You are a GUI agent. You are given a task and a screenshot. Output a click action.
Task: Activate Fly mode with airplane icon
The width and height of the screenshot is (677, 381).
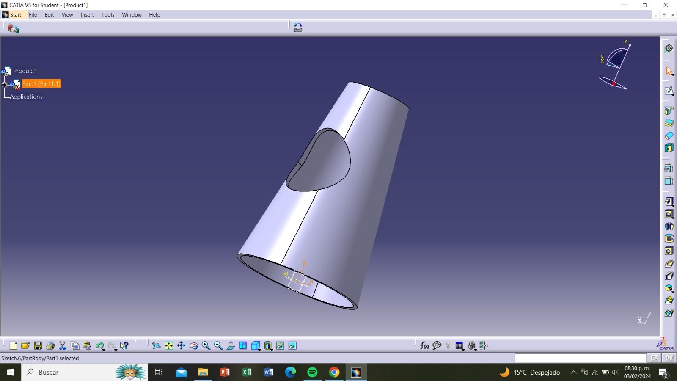click(x=157, y=346)
